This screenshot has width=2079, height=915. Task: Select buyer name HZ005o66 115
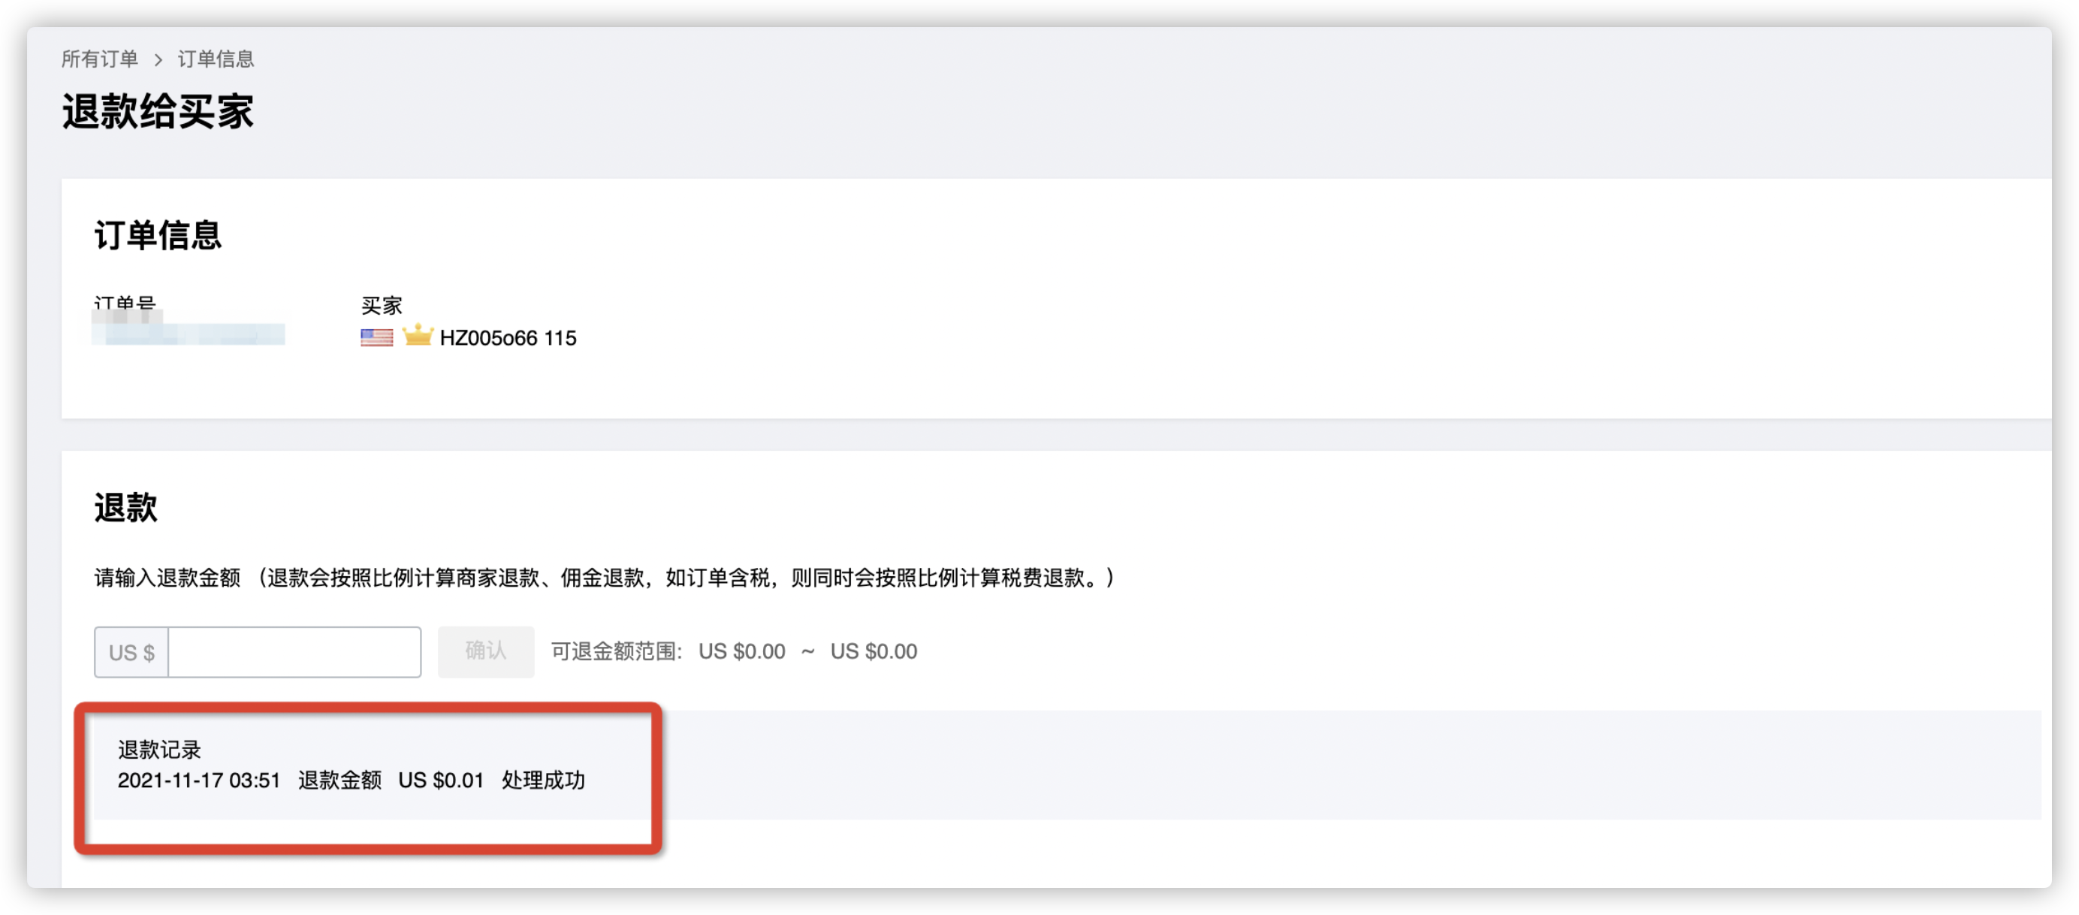[508, 338]
